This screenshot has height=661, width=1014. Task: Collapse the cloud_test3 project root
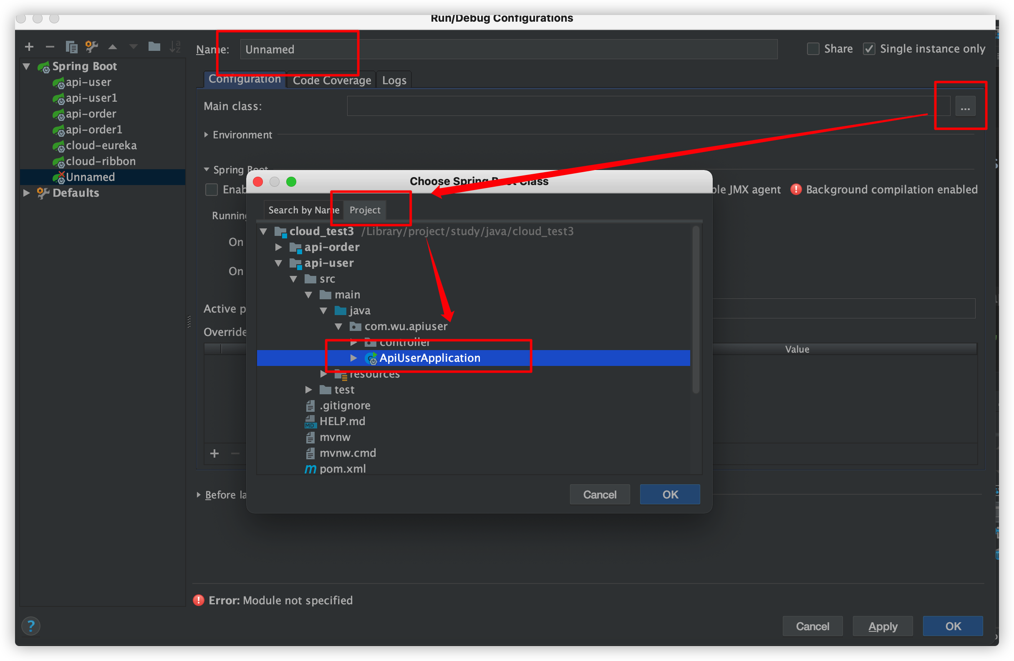pyautogui.click(x=264, y=232)
